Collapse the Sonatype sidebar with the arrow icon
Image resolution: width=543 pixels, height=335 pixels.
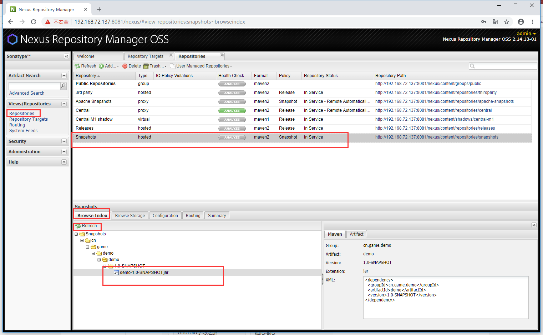tap(66, 56)
